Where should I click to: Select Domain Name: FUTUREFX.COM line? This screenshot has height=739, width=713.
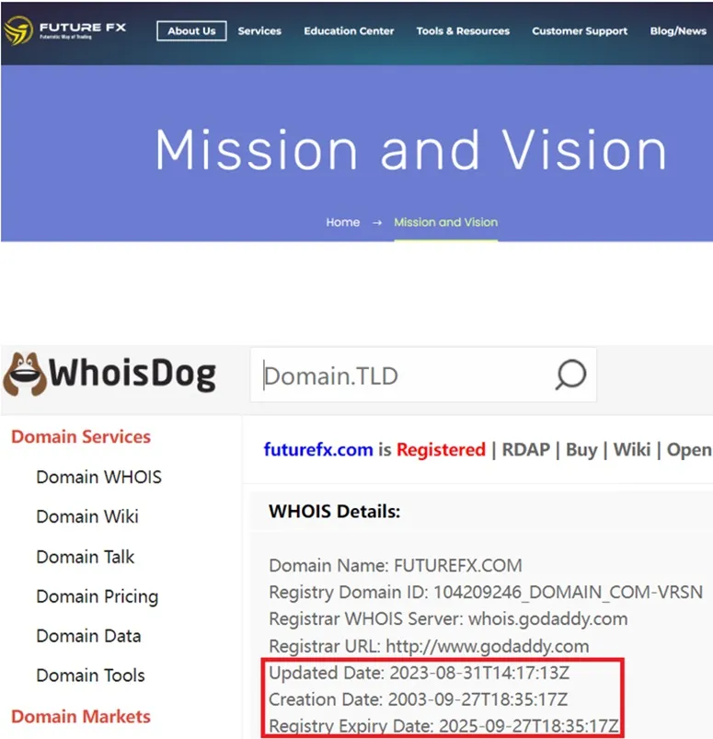tap(396, 565)
